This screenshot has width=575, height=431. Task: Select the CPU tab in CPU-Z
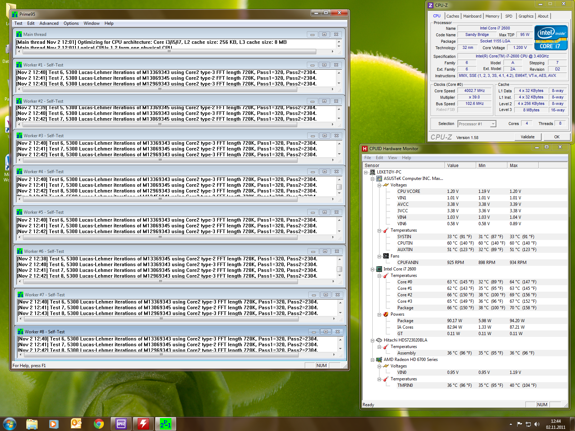pyautogui.click(x=437, y=16)
